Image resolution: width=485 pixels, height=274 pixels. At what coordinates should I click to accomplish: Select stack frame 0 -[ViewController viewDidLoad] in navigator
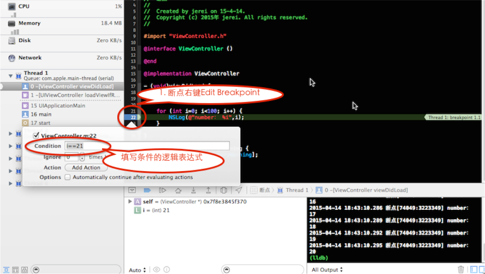point(62,86)
